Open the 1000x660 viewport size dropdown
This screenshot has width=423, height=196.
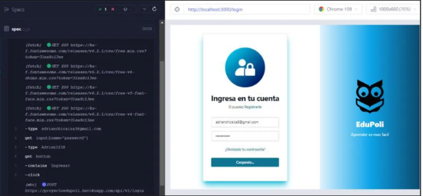pos(394,9)
